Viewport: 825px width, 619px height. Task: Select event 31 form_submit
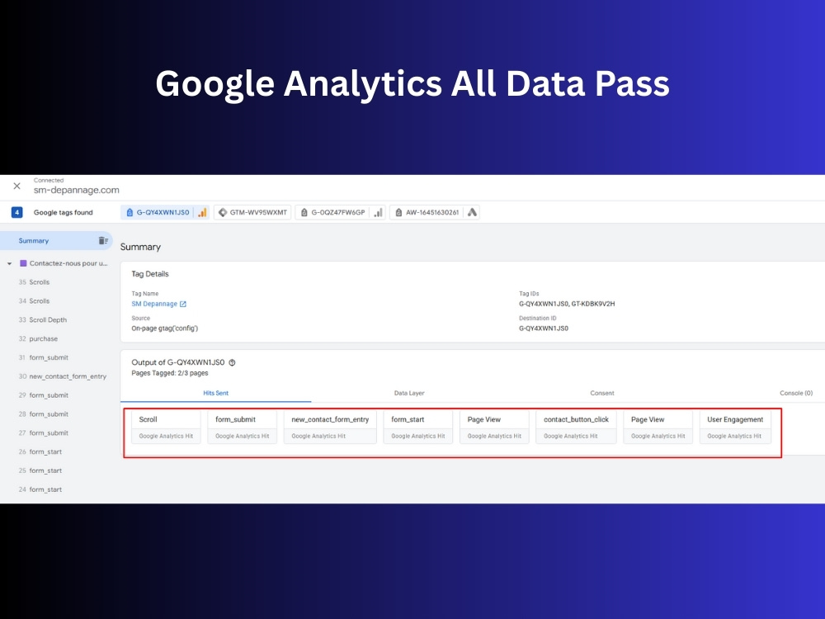coord(44,357)
